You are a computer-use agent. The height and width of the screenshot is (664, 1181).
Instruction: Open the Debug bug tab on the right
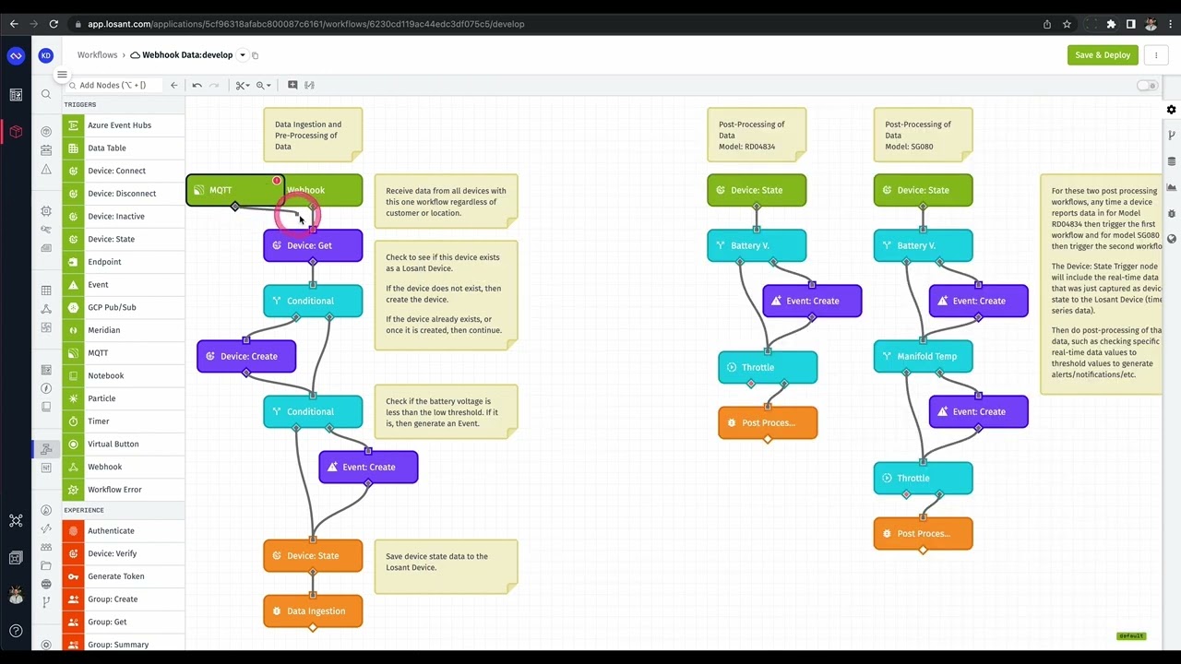(x=1172, y=213)
